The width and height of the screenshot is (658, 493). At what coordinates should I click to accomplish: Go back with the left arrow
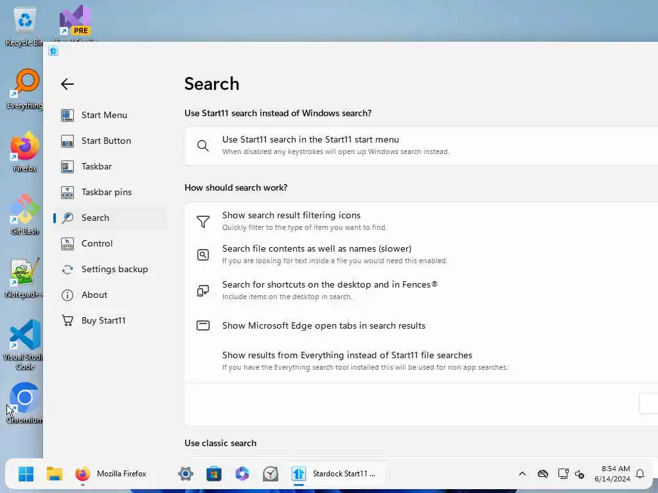[67, 84]
